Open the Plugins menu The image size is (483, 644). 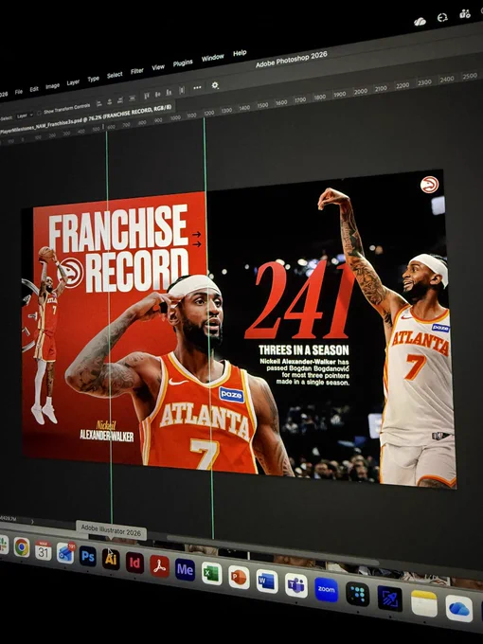coord(183,63)
